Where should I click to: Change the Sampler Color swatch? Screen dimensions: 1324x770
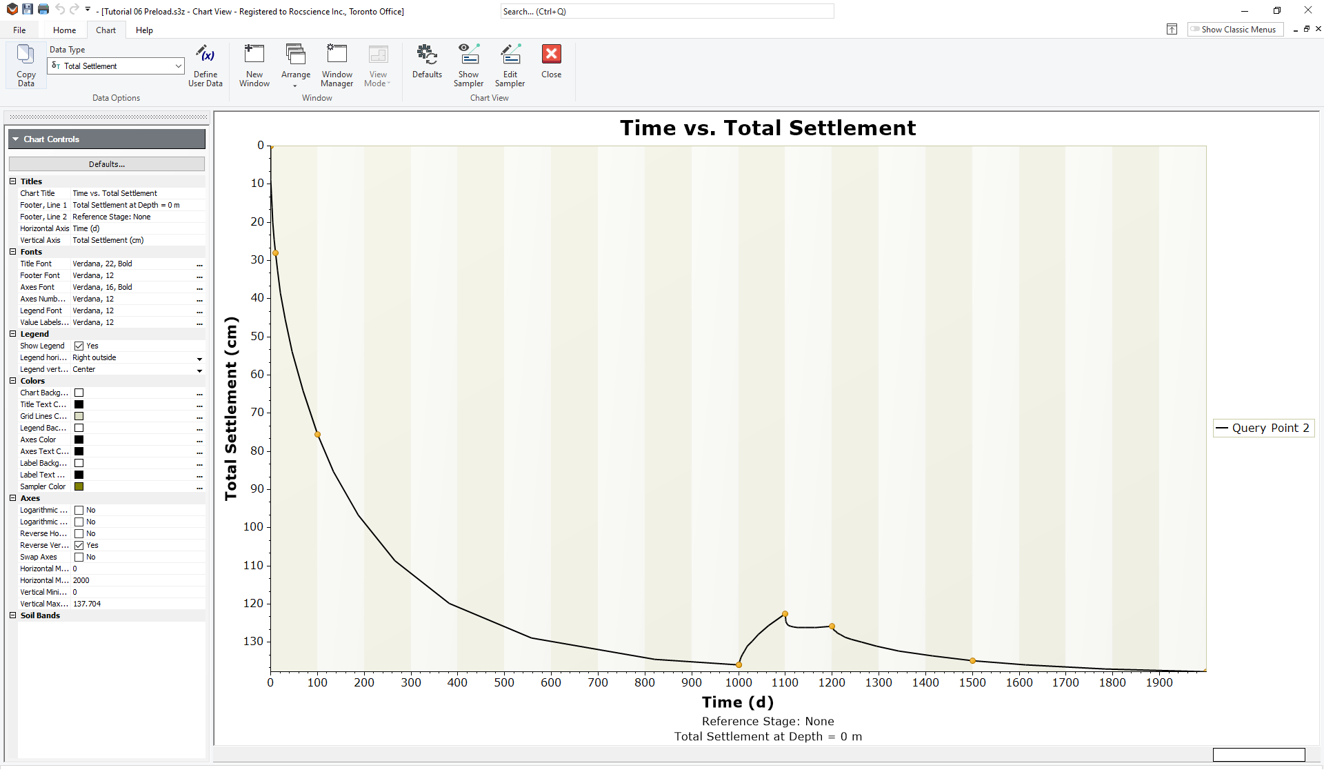click(79, 486)
